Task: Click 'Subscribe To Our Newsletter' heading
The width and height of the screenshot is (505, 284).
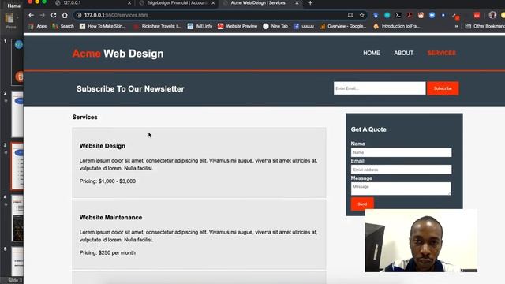Action: click(x=130, y=89)
